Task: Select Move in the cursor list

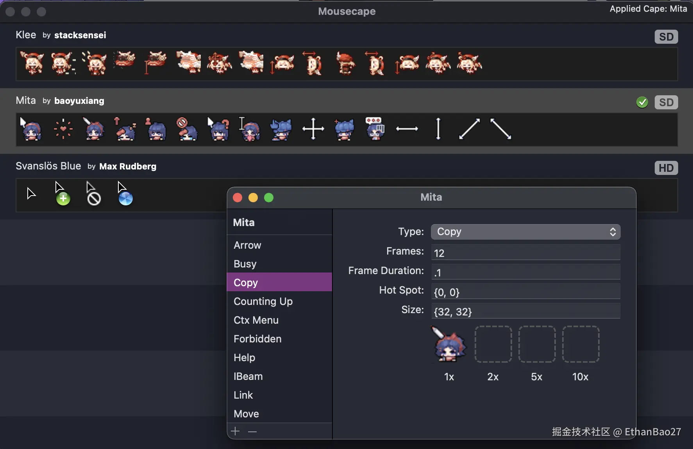Action: (x=279, y=414)
